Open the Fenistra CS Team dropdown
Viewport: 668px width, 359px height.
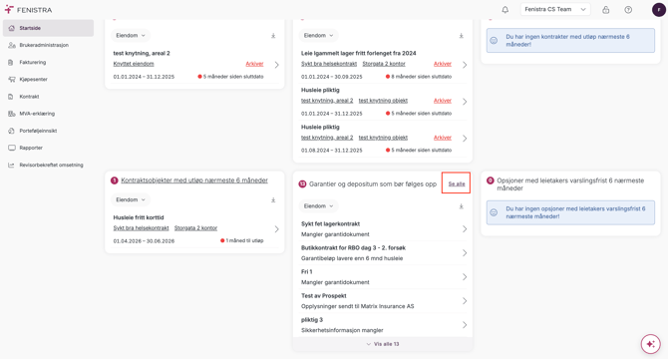pyautogui.click(x=555, y=9)
